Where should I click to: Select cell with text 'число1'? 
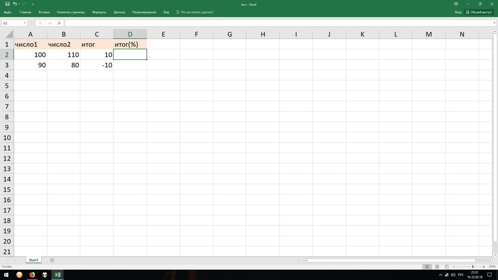pos(31,44)
